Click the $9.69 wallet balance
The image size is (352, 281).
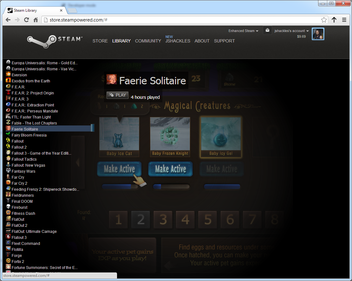pyautogui.click(x=301, y=36)
